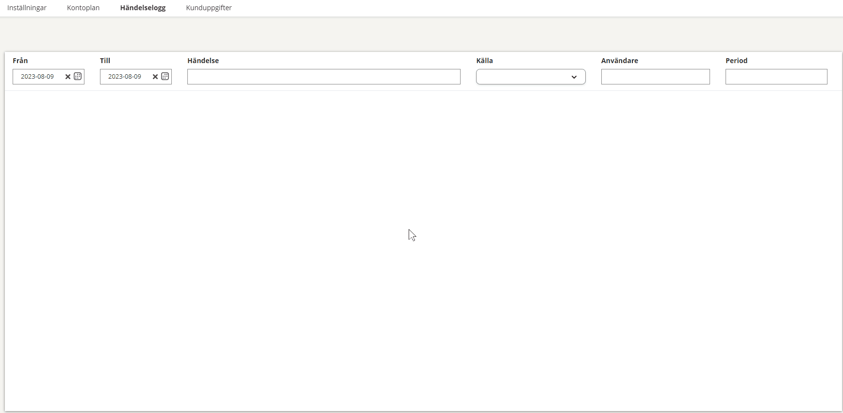Click the Från column label
Viewport: 843px width, 413px height.
click(x=20, y=61)
